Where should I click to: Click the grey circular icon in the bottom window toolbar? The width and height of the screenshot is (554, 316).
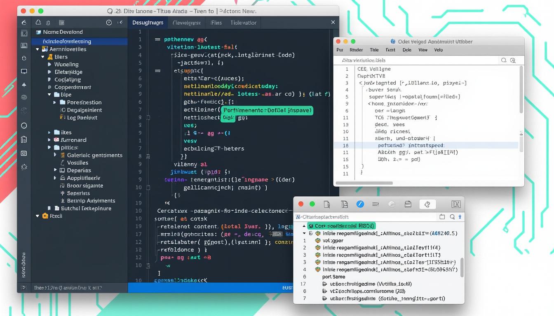coord(392,204)
